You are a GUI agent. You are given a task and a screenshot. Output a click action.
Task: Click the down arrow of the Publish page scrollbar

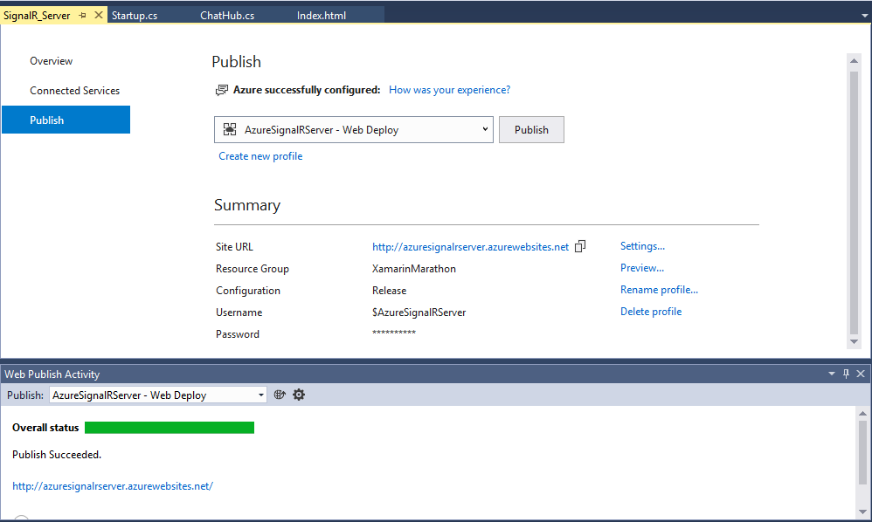point(855,342)
